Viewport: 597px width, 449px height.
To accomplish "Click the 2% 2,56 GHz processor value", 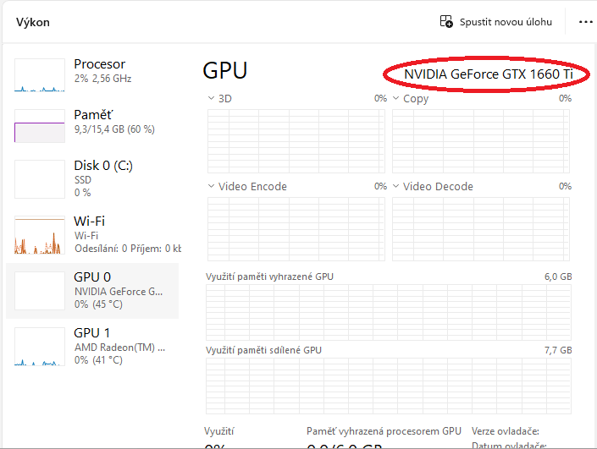I will (x=102, y=79).
